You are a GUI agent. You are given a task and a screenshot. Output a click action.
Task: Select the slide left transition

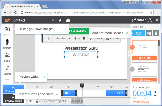pos(144,58)
